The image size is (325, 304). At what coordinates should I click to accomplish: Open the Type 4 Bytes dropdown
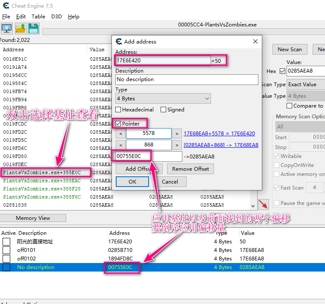163,99
